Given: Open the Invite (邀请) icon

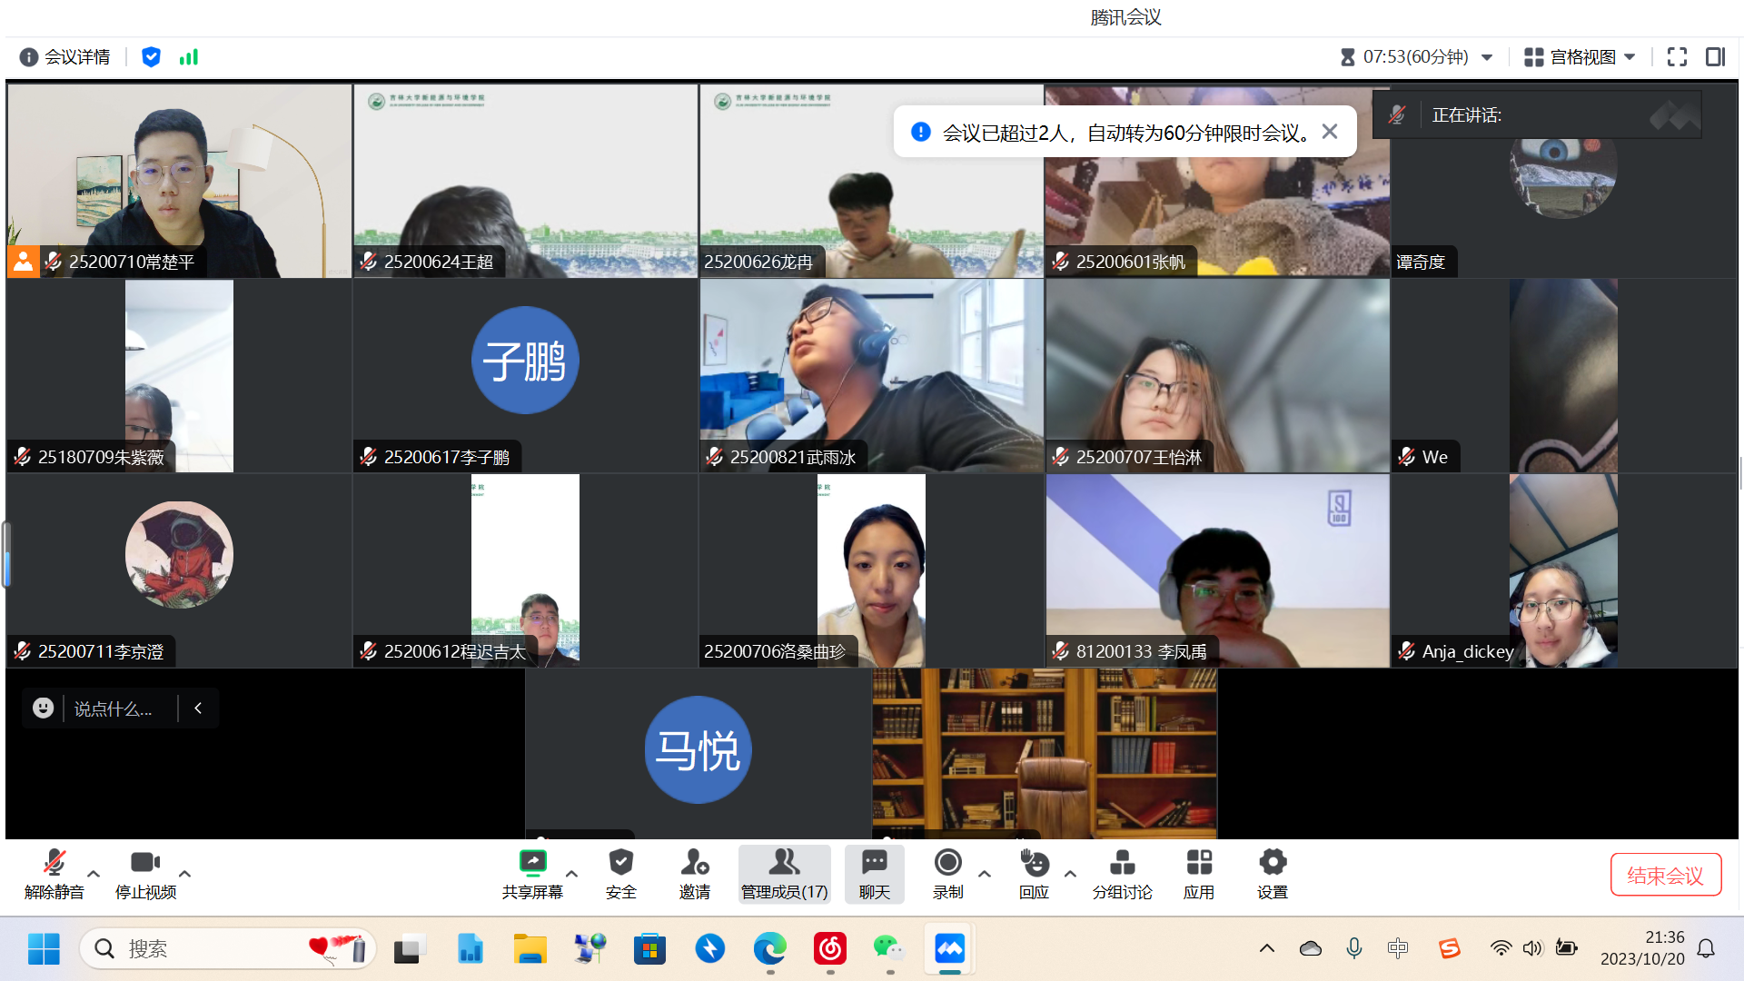Looking at the screenshot, I should tap(694, 863).
